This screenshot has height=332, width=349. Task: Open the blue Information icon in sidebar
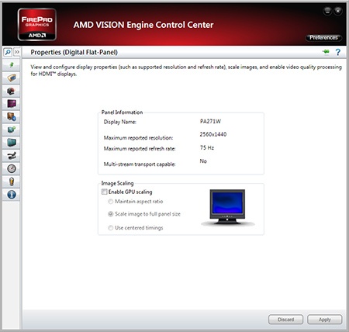coord(12,195)
